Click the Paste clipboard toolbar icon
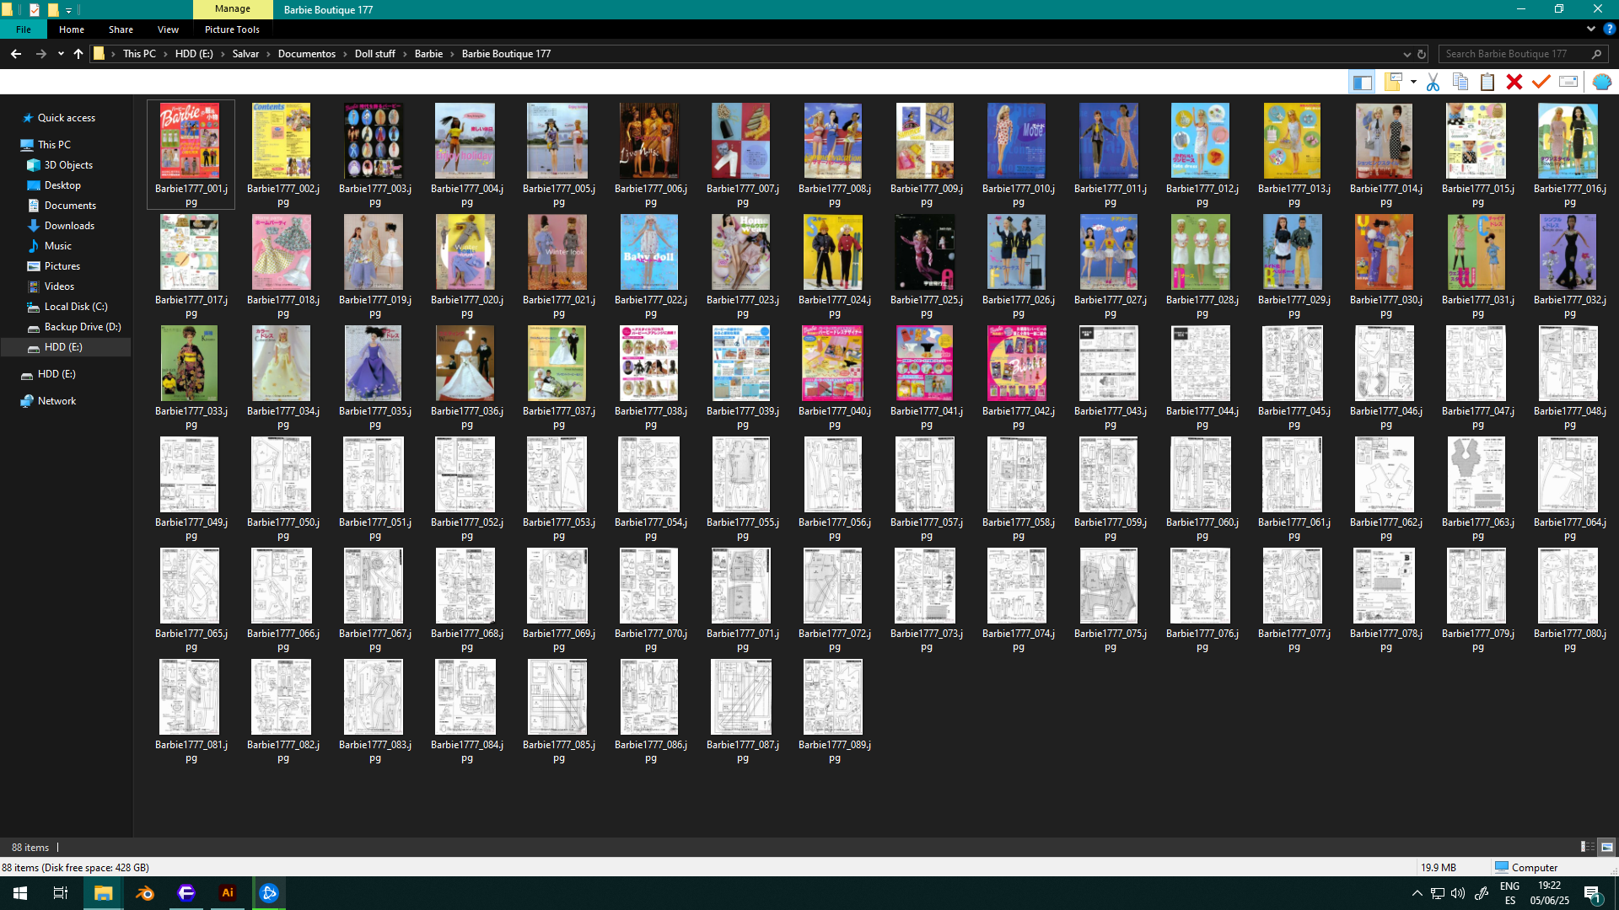Viewport: 1619px width, 910px height. point(1487,82)
